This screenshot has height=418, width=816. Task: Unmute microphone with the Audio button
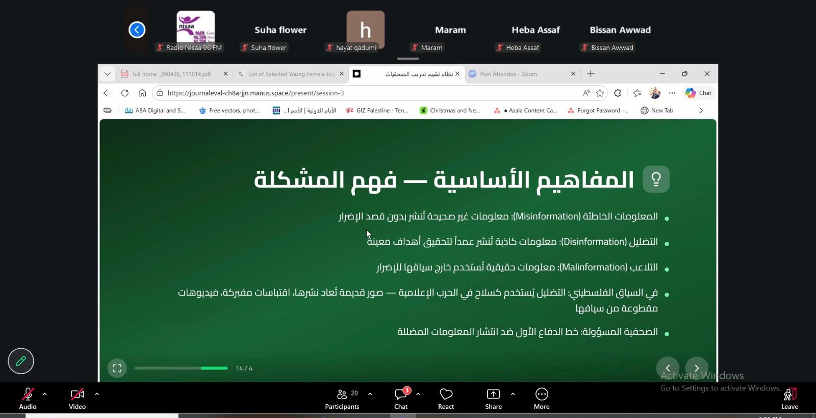click(28, 398)
